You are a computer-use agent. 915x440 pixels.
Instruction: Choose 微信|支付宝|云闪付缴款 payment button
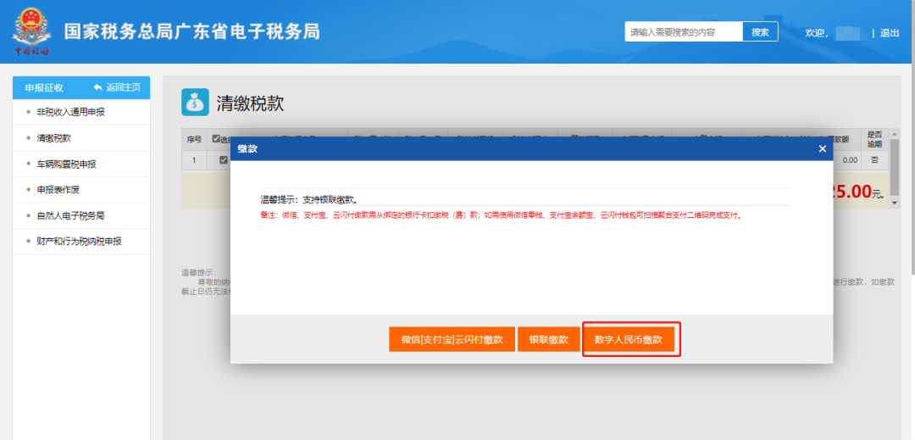point(452,340)
